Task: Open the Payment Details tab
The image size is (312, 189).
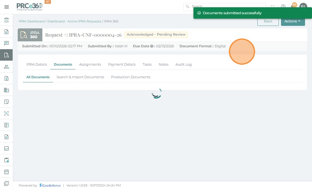Action: click(122, 64)
